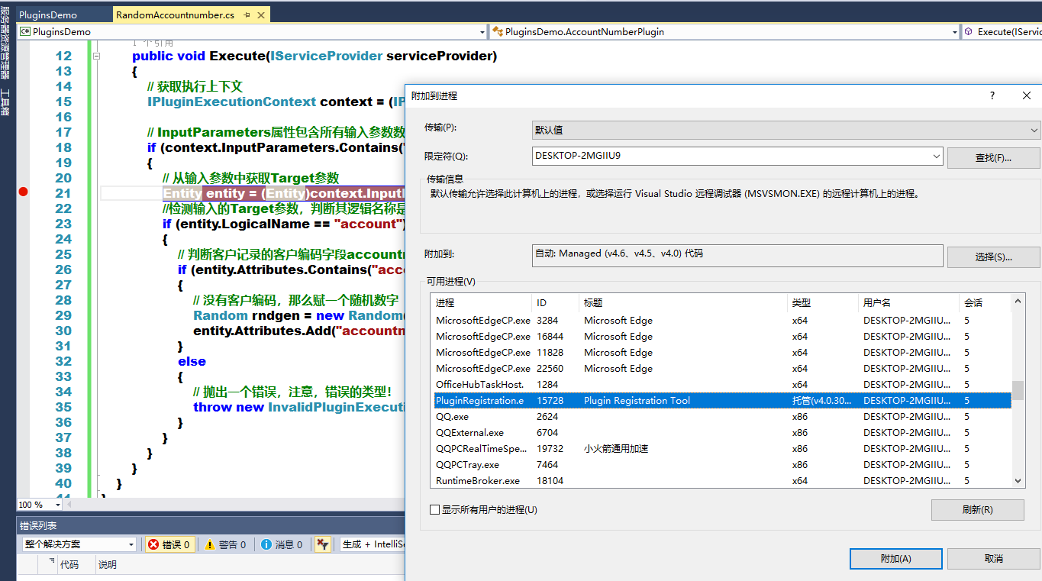This screenshot has height=581, width=1042.
Task: Select the RandomAccountnumber.cs tab
Action: (x=175, y=15)
